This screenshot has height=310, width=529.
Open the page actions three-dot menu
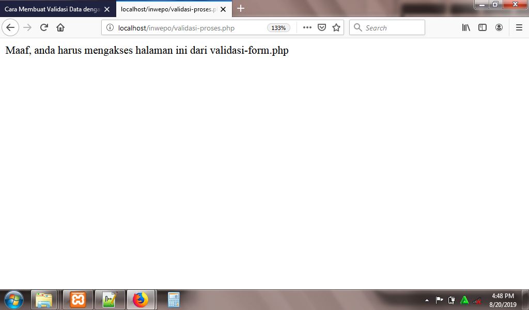307,28
